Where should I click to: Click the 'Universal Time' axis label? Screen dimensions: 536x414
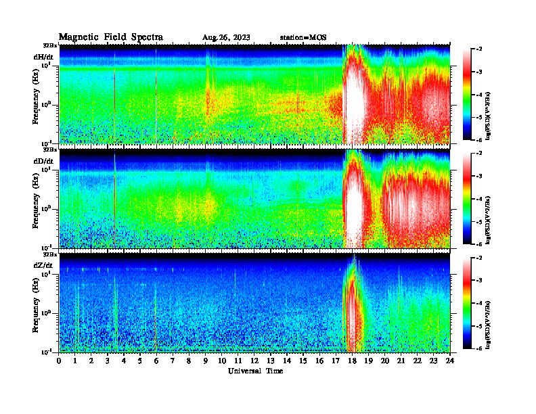255,371
